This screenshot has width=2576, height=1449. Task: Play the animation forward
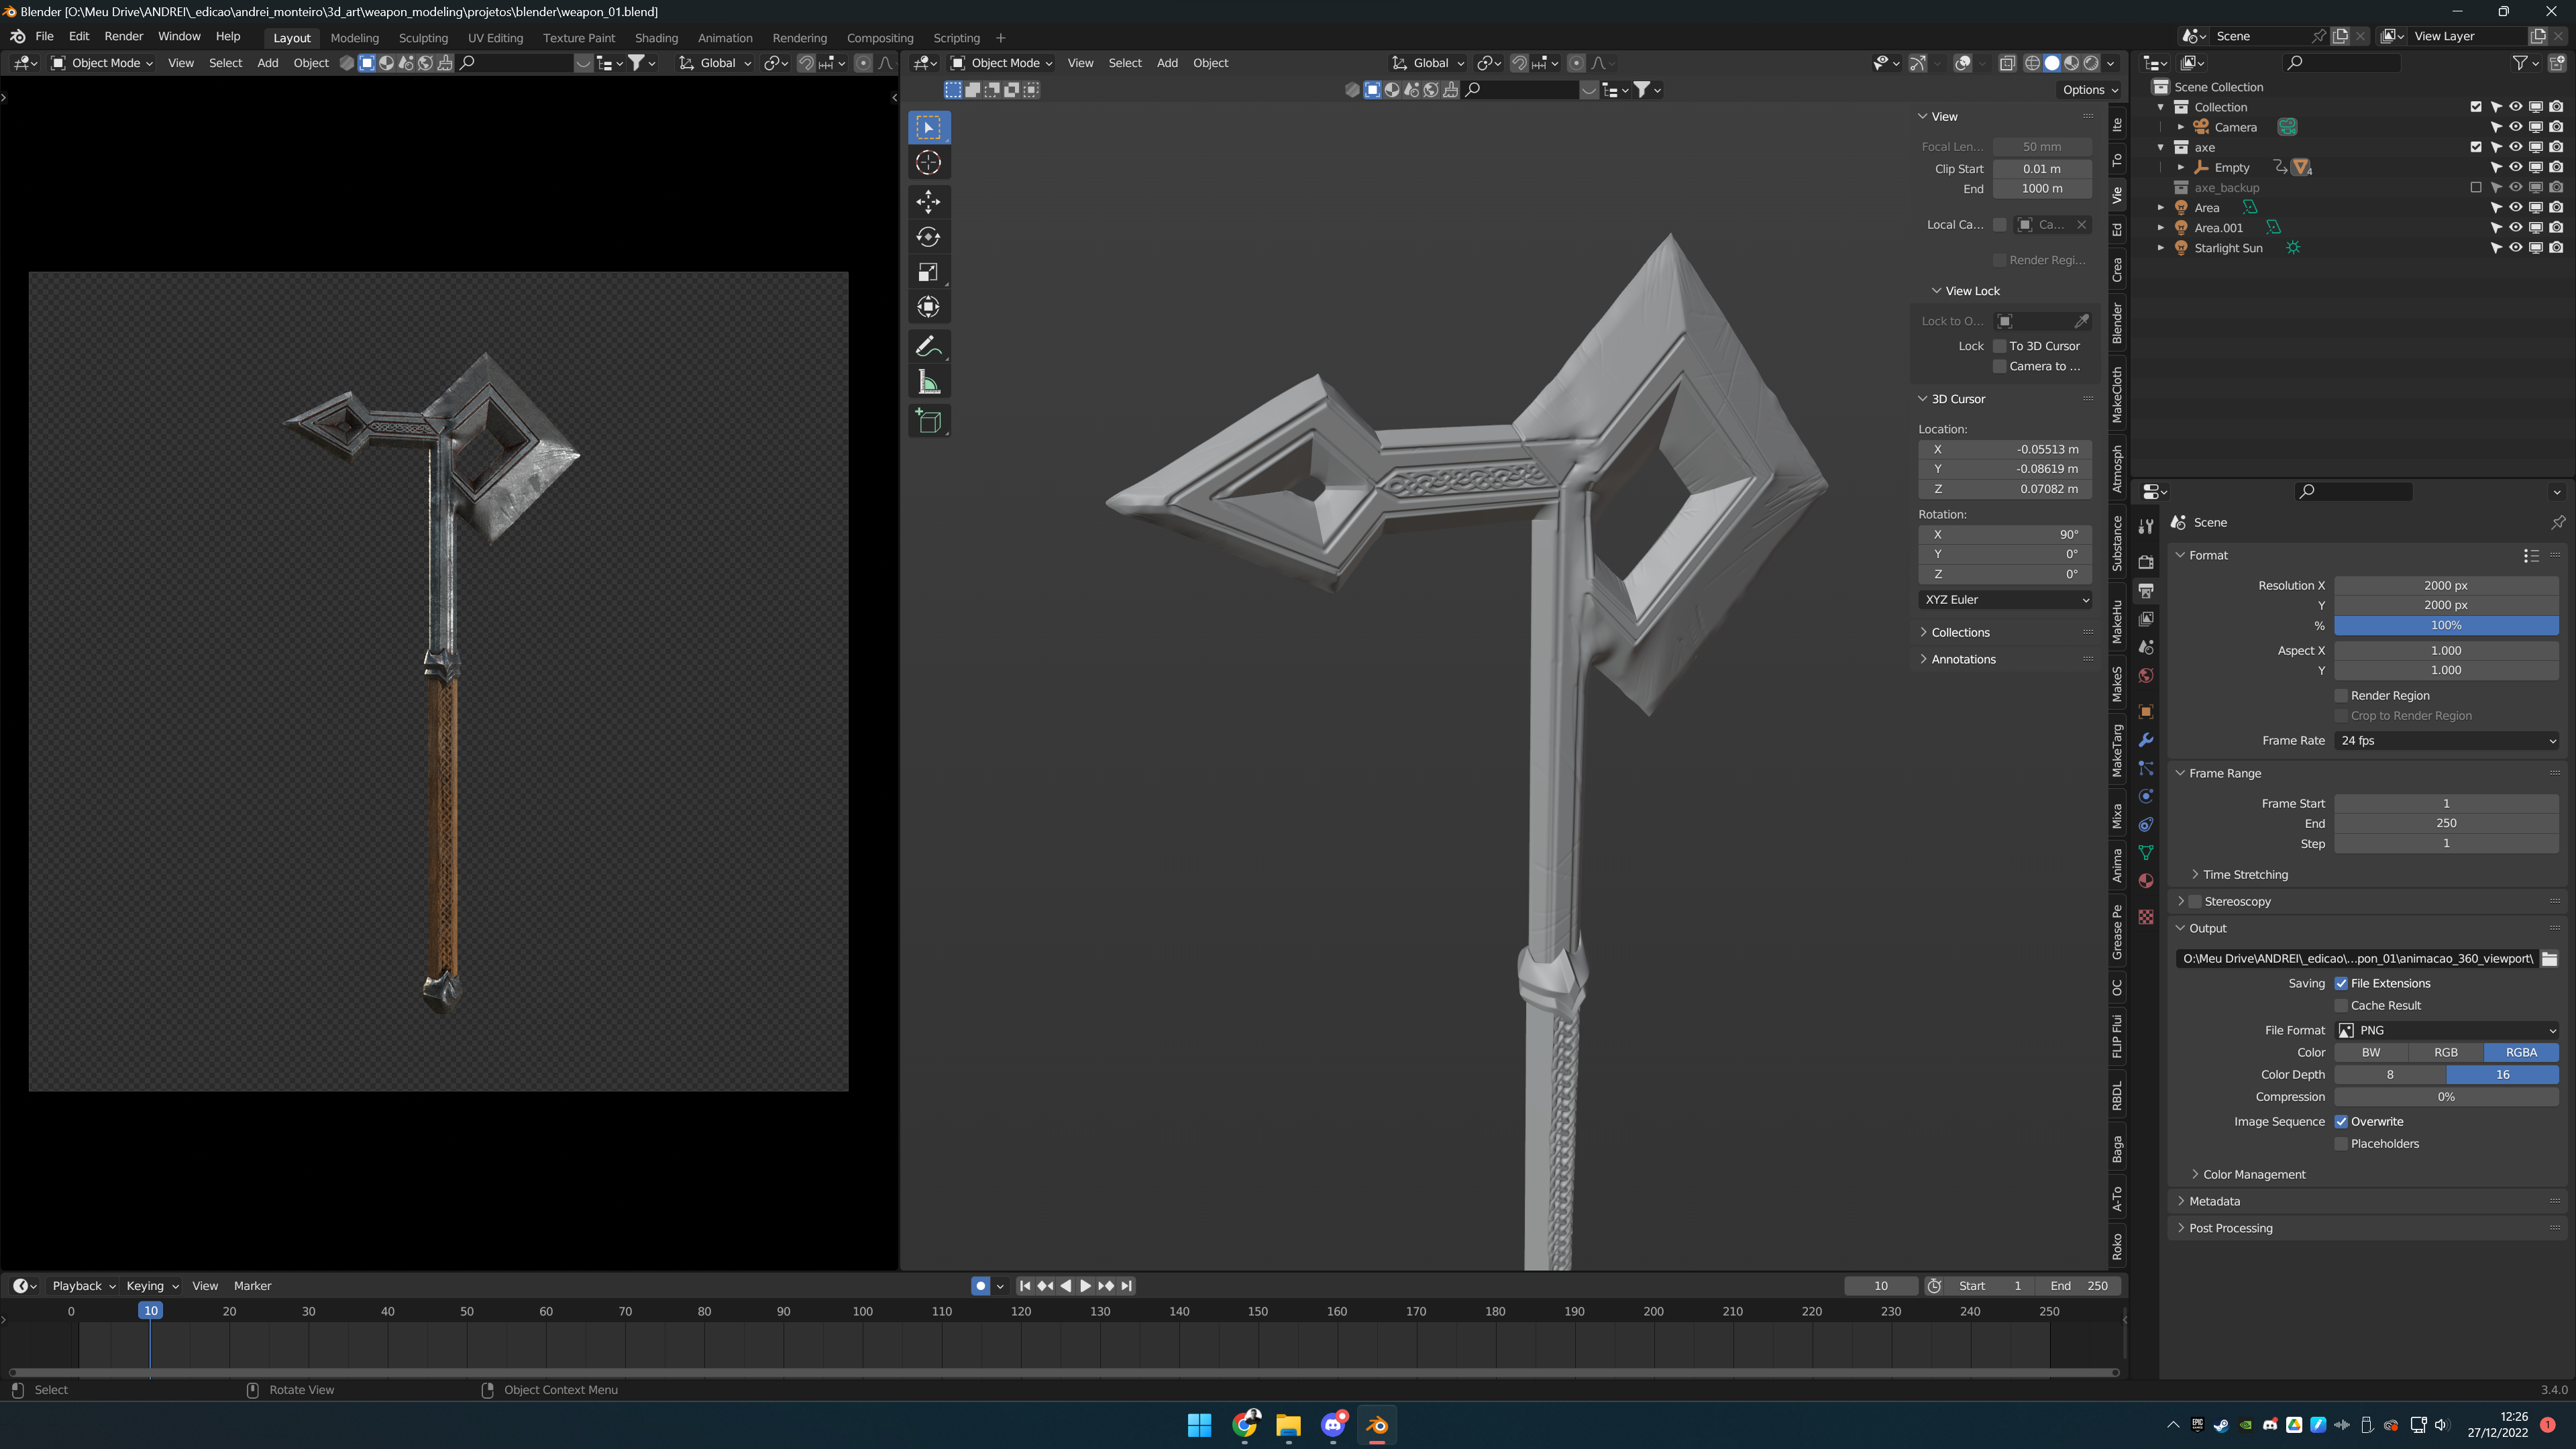[x=1086, y=1286]
